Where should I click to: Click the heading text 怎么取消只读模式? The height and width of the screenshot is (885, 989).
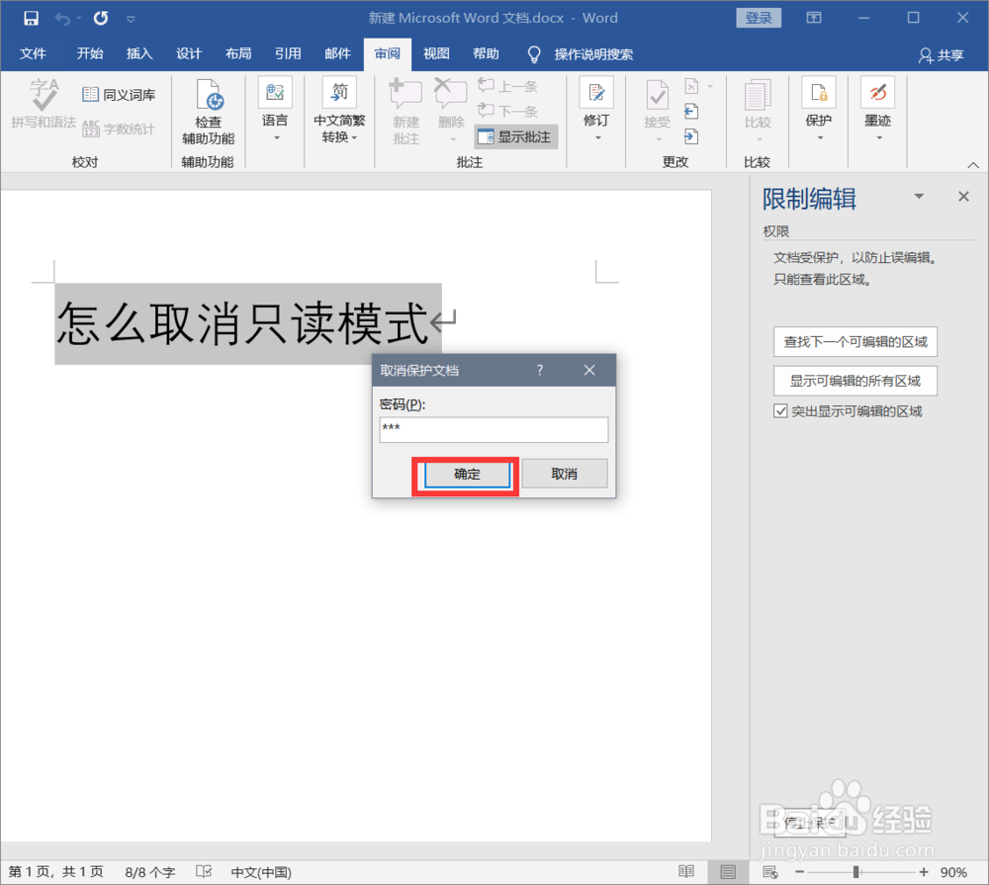point(243,323)
